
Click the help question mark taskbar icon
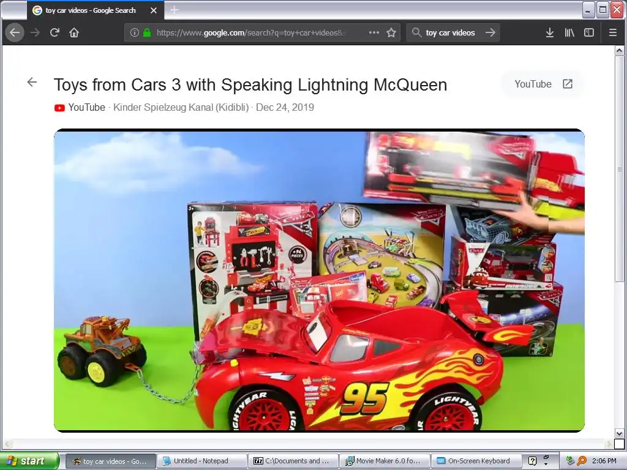532,461
